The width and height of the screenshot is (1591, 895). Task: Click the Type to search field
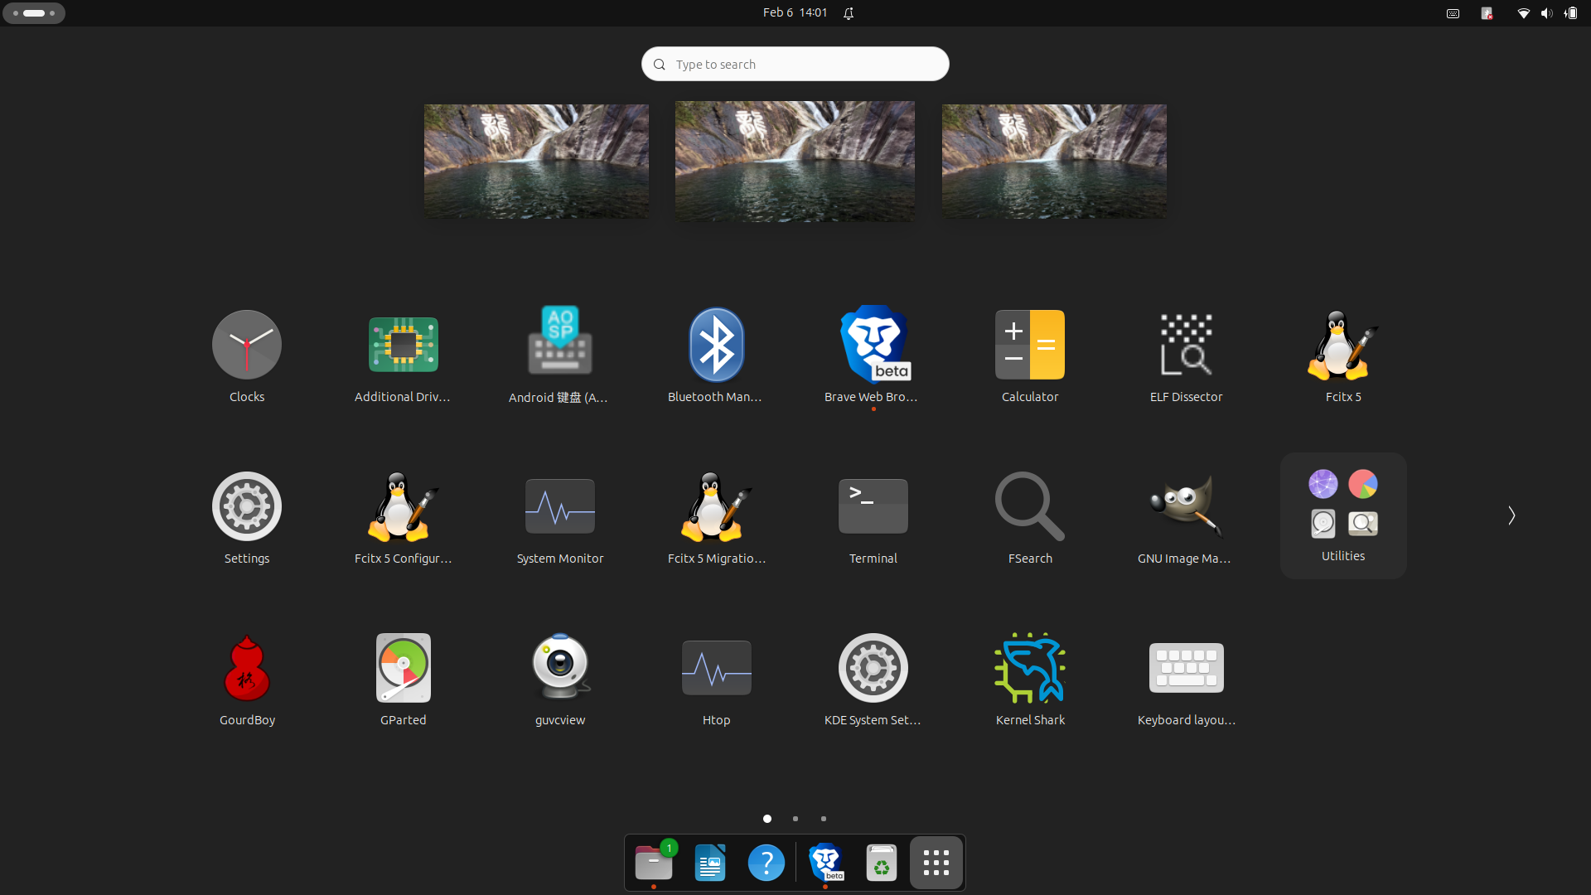point(795,64)
